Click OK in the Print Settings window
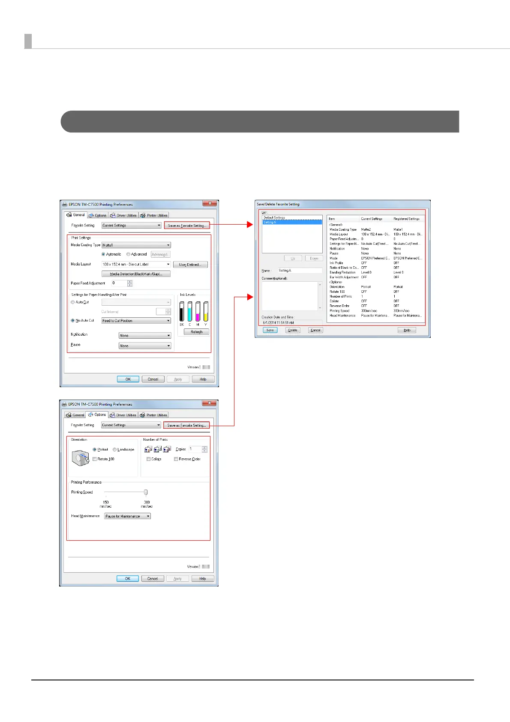Screen dimensions: 510x722 pos(128,379)
